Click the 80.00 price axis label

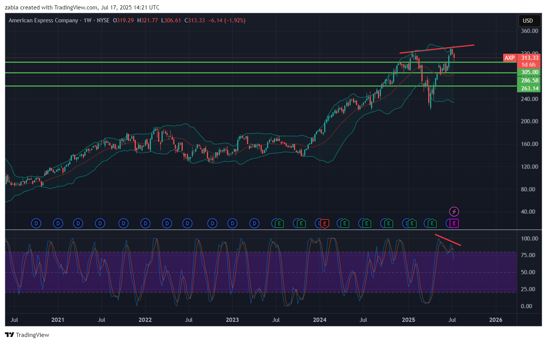click(528, 189)
